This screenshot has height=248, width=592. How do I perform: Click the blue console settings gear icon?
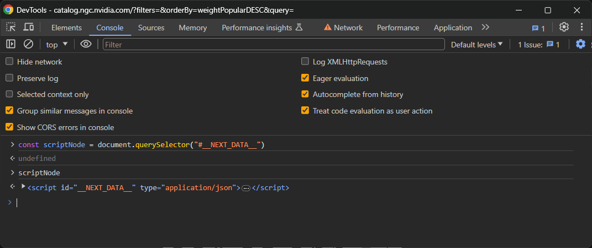click(580, 44)
